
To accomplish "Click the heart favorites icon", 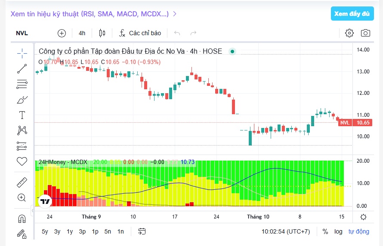I will (x=22, y=161).
